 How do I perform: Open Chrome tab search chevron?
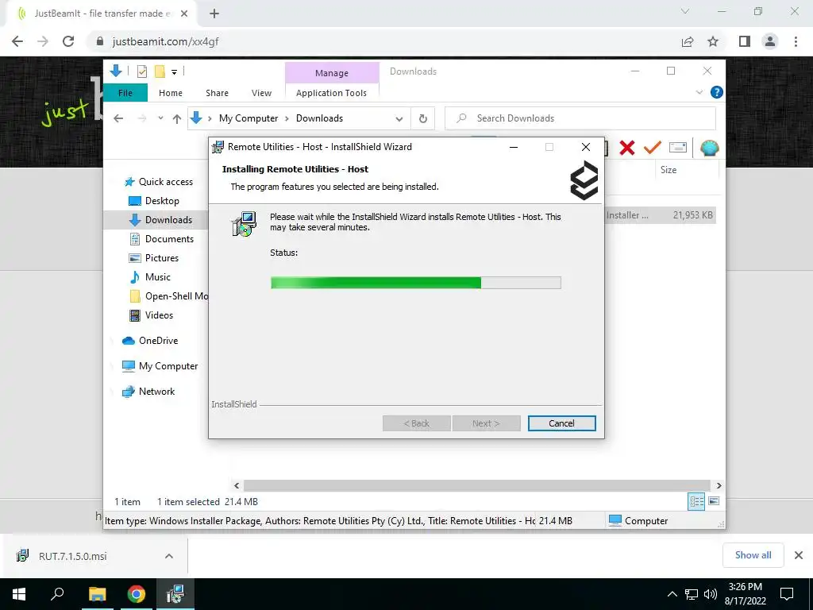click(x=685, y=11)
